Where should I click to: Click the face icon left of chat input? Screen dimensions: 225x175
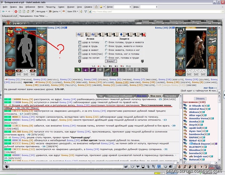coord(7,167)
